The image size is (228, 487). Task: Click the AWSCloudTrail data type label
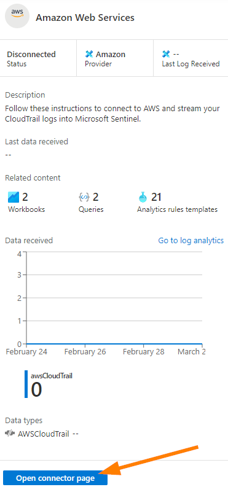pyautogui.click(x=44, y=434)
